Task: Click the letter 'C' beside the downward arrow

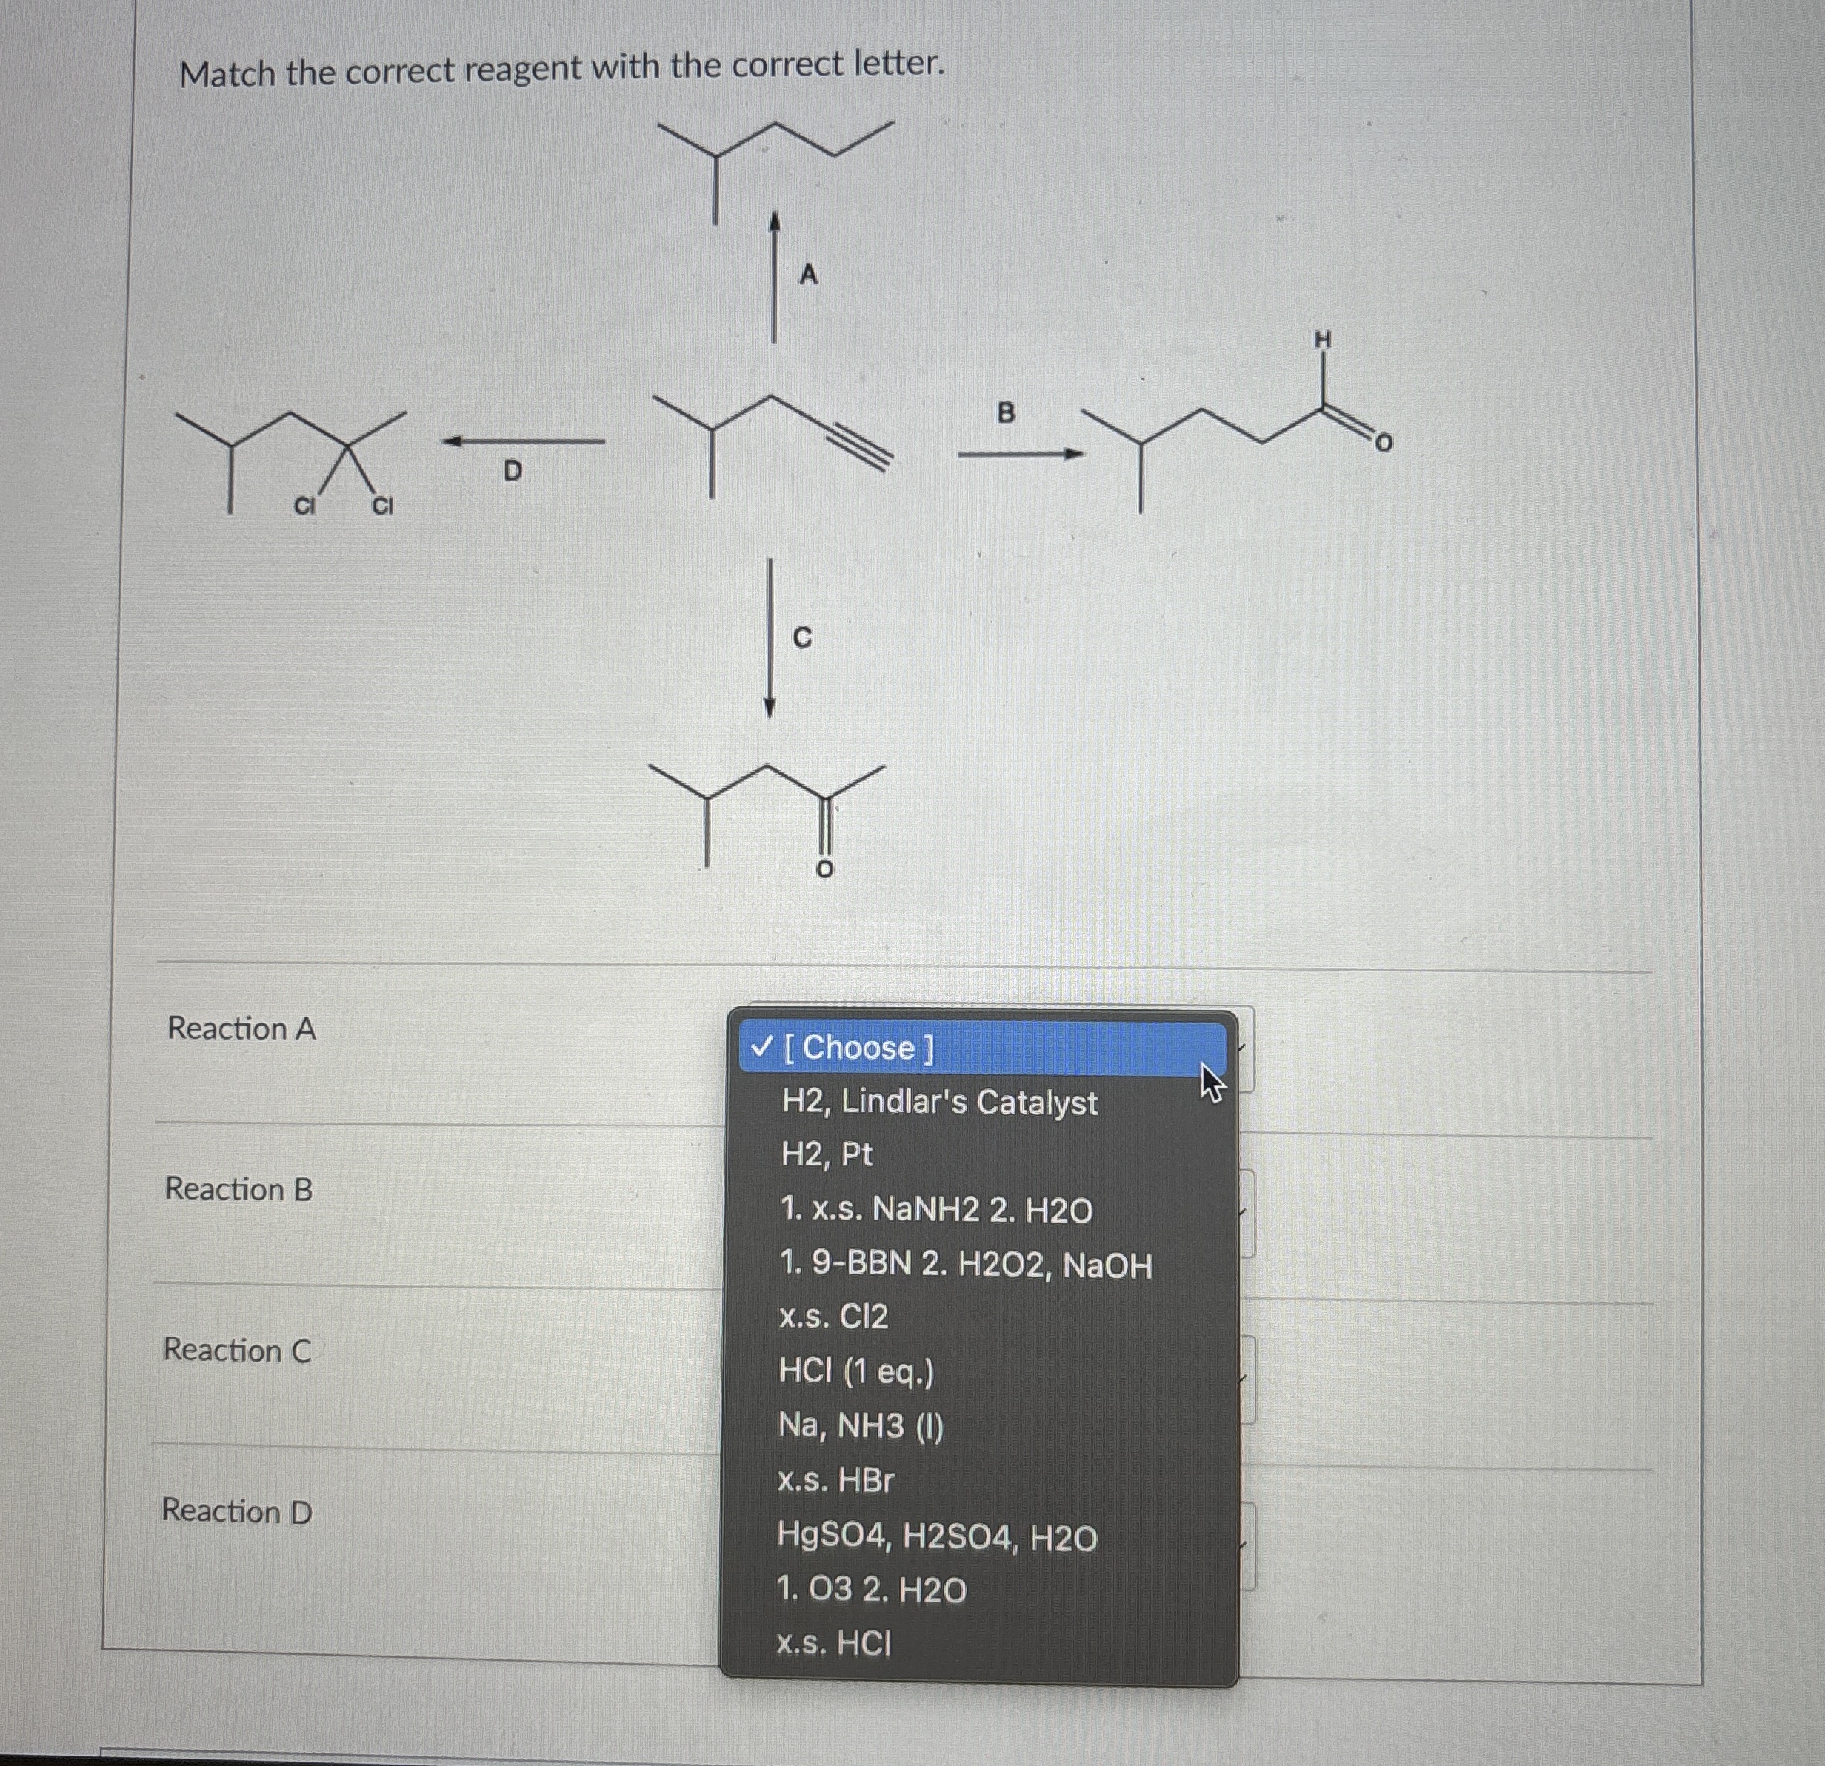Action: point(801,638)
